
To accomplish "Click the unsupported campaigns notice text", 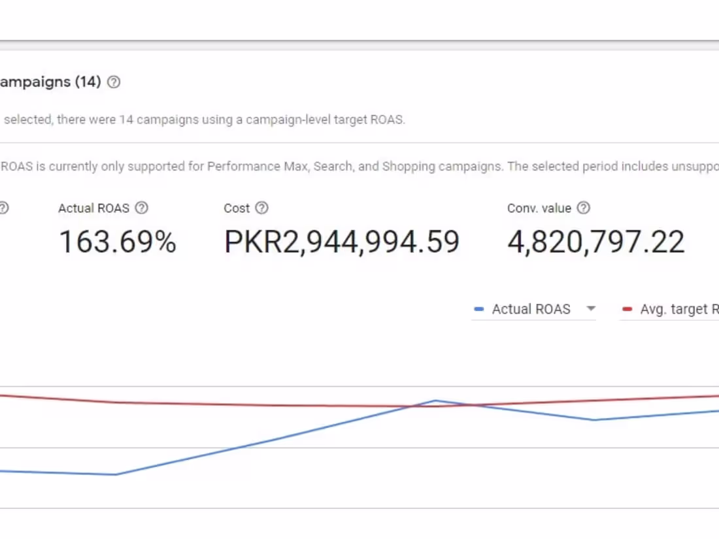I will click(359, 166).
